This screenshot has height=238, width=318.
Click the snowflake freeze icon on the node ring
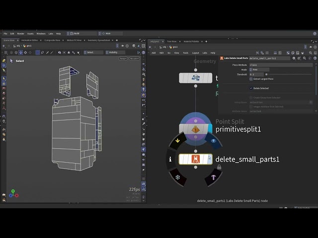[178, 178]
